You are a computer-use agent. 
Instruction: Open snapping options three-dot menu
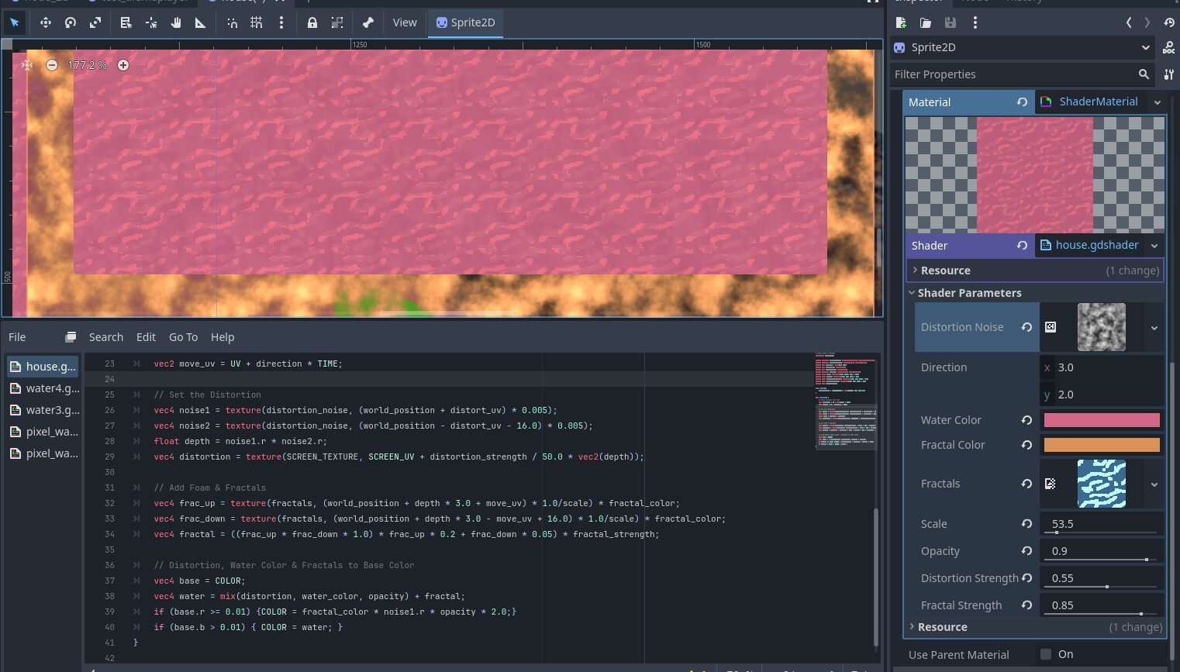[281, 22]
